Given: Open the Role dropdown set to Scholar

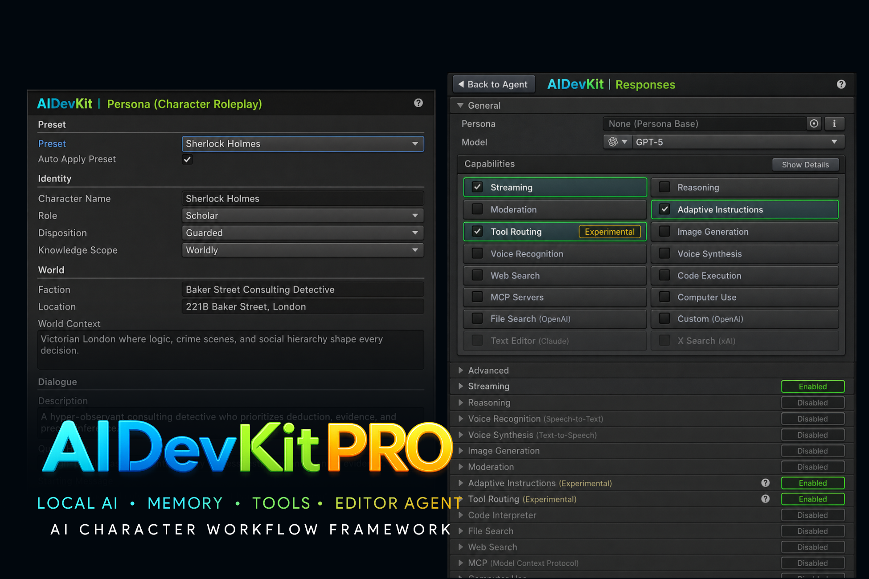Looking at the screenshot, I should tap(303, 216).
